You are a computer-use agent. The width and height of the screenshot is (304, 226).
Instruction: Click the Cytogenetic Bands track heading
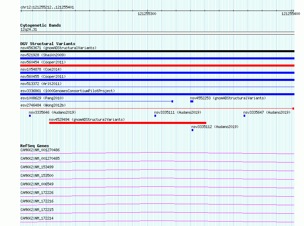pyautogui.click(x=41, y=25)
